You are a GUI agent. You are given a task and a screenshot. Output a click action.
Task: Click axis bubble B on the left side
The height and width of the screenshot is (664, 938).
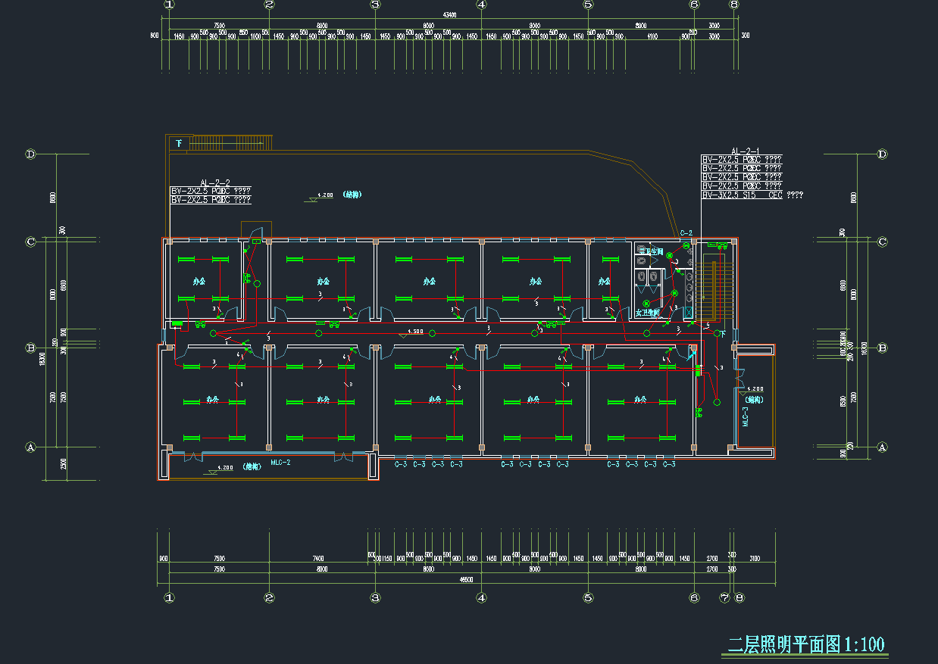[31, 348]
